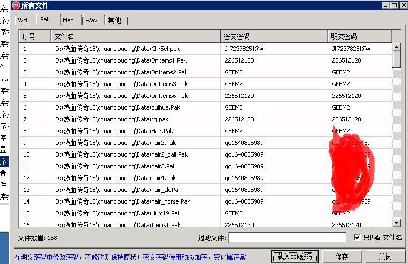This screenshot has width=408, height=264.
Task: Focus the 过滤文件 input field
Action: (x=288, y=237)
